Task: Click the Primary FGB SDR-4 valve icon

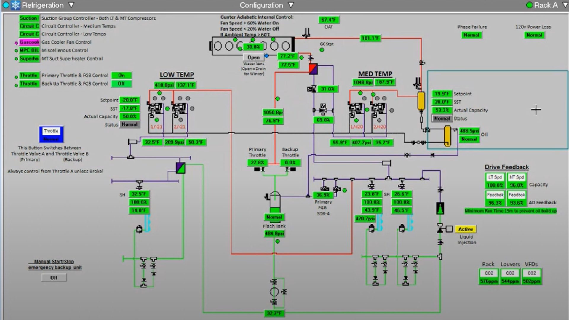Action: (325, 189)
